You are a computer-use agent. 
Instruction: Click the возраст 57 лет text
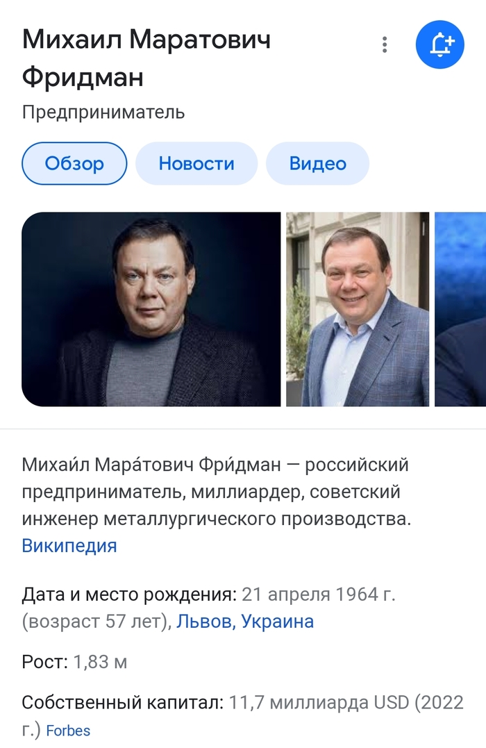coord(96,621)
